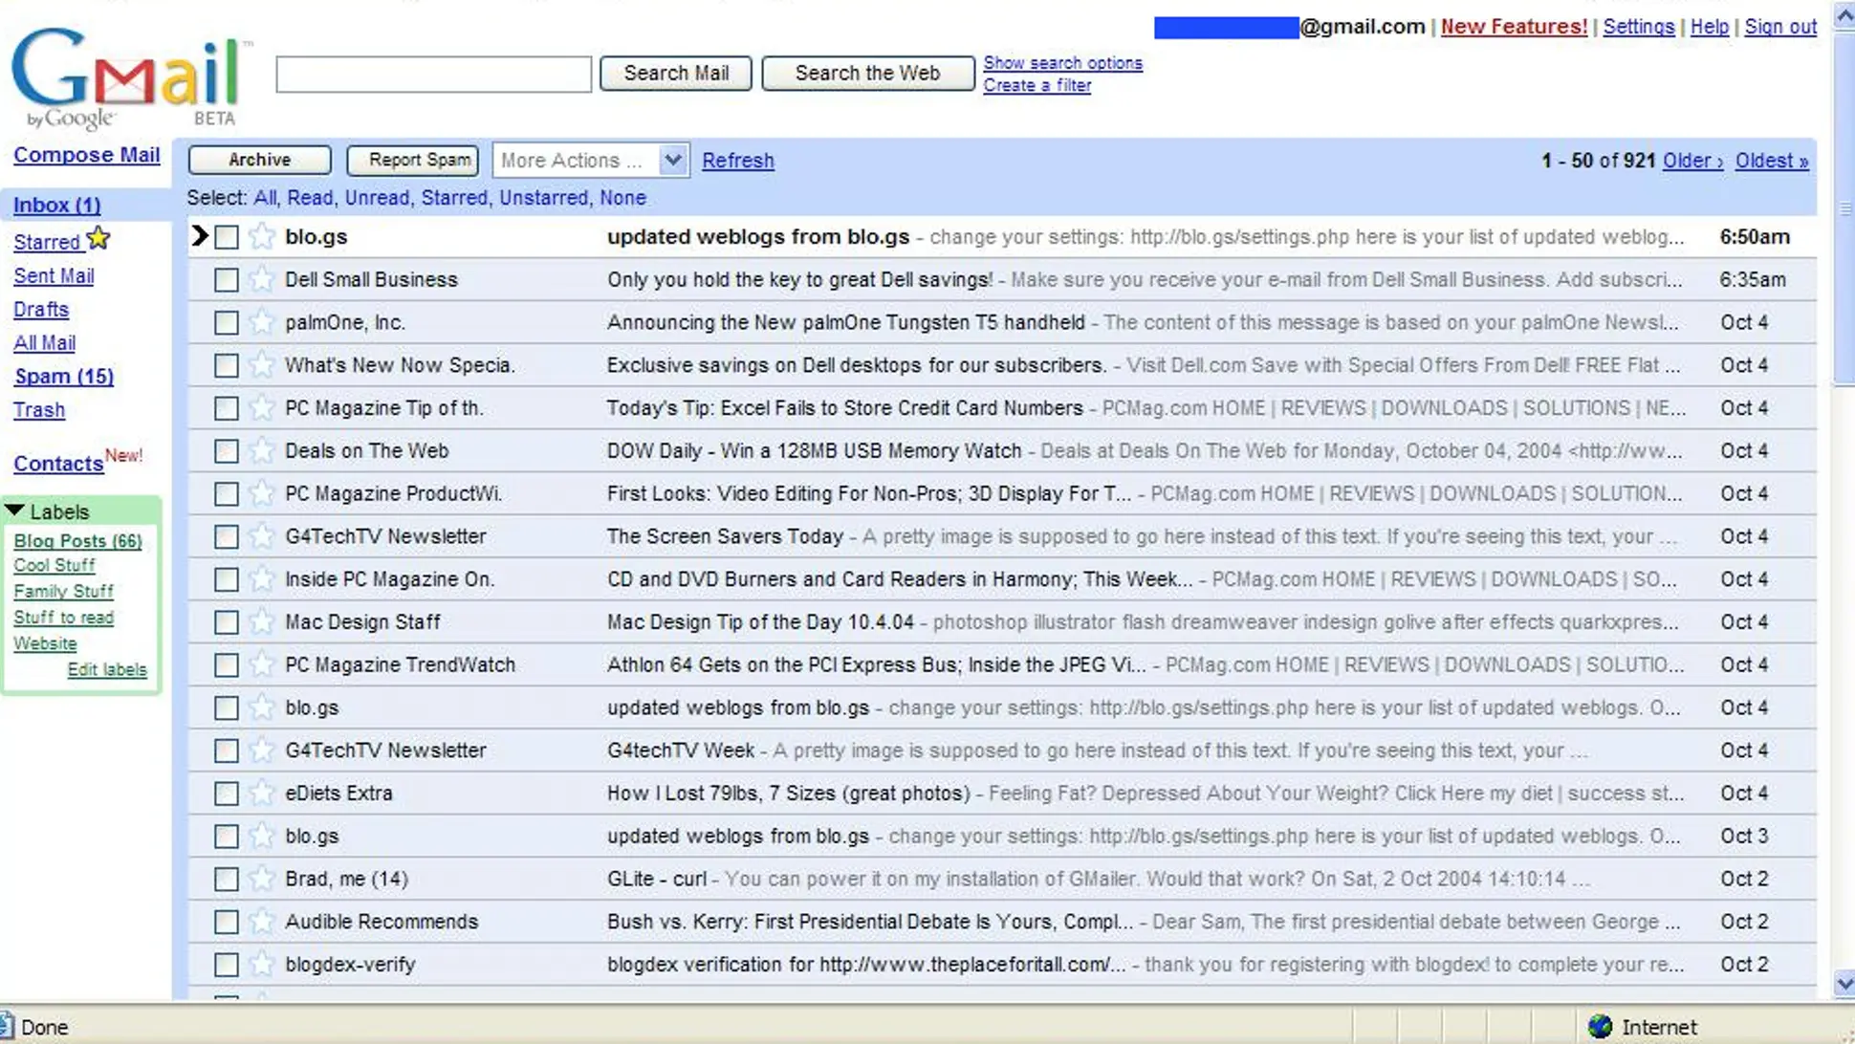The height and width of the screenshot is (1044, 1855).
Task: Click inside the search text field
Action: [x=433, y=74]
